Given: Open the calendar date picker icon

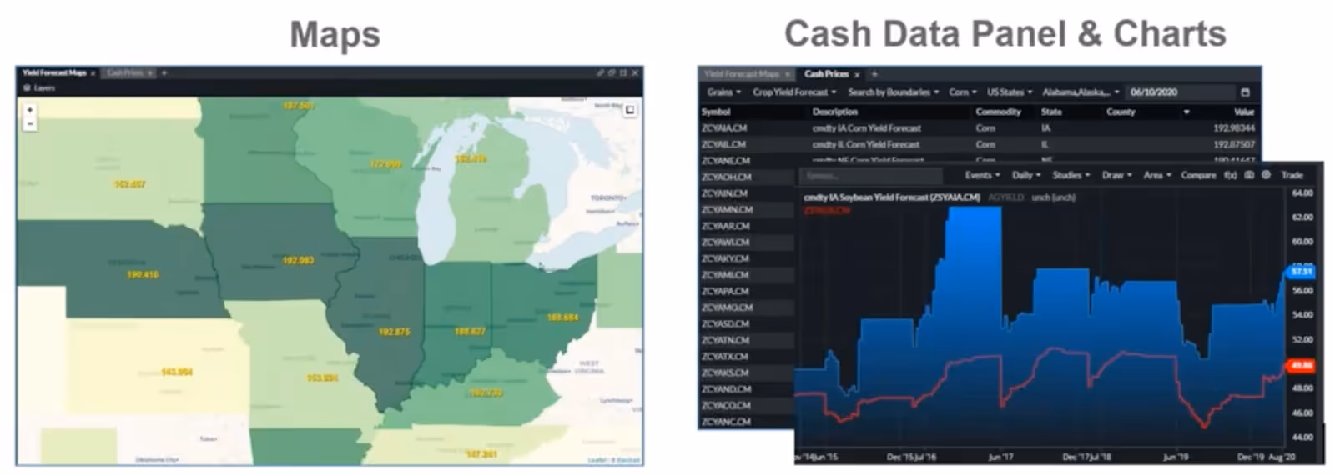Looking at the screenshot, I should coord(1245,92).
